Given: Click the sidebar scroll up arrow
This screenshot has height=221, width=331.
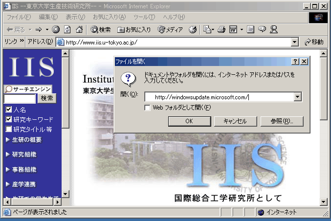Looking at the screenshot, I should 66,53.
